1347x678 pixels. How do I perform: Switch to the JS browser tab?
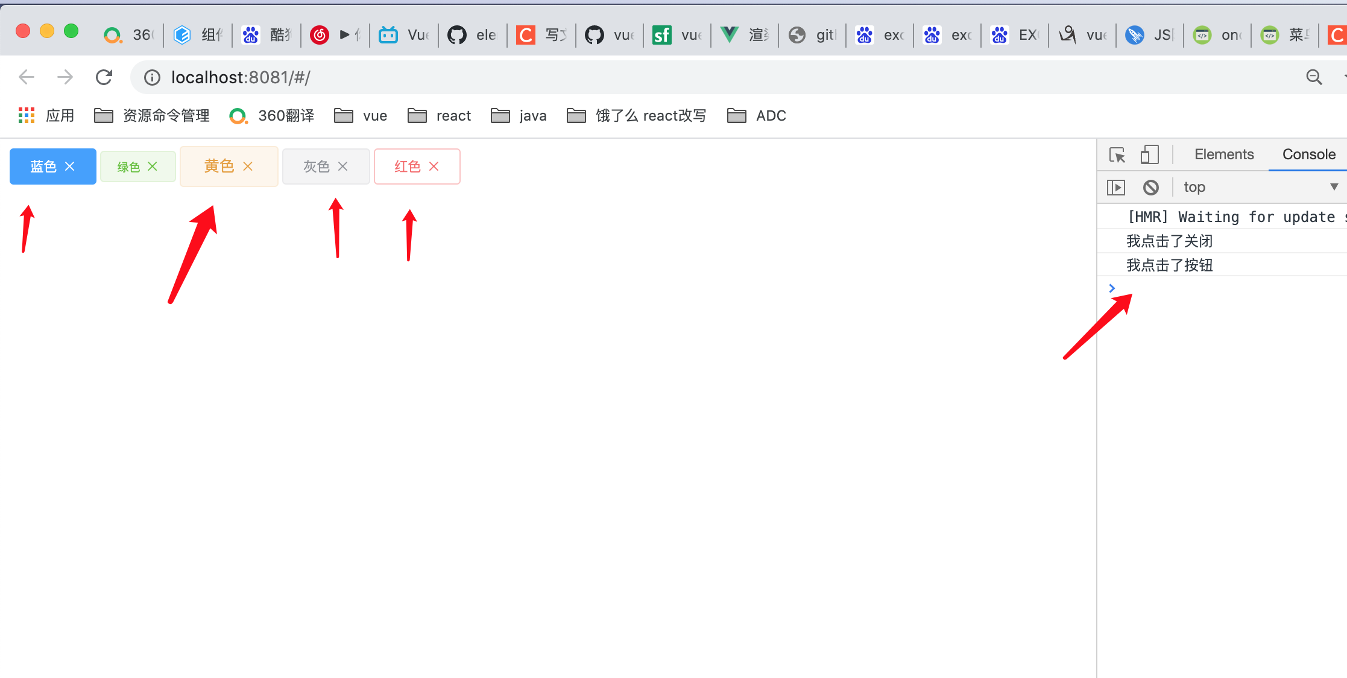[x=1150, y=35]
